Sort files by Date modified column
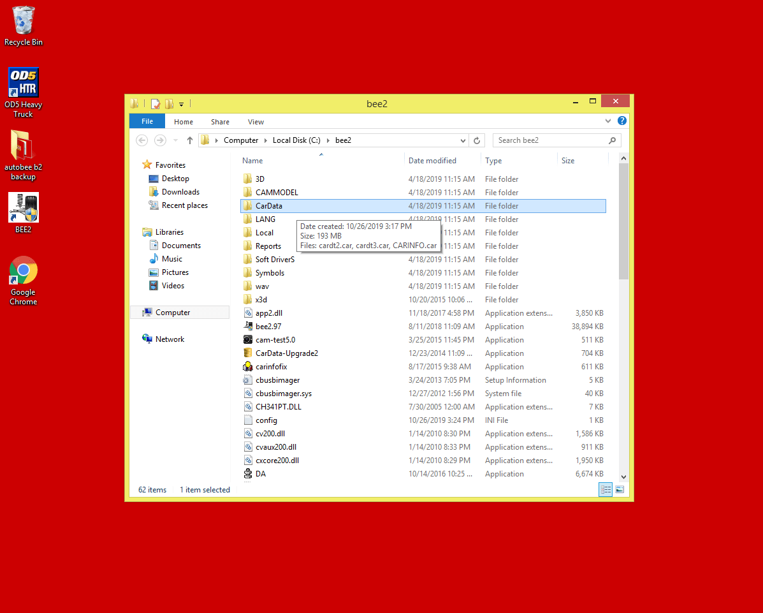Screen dimensions: 763x613 [x=432, y=161]
